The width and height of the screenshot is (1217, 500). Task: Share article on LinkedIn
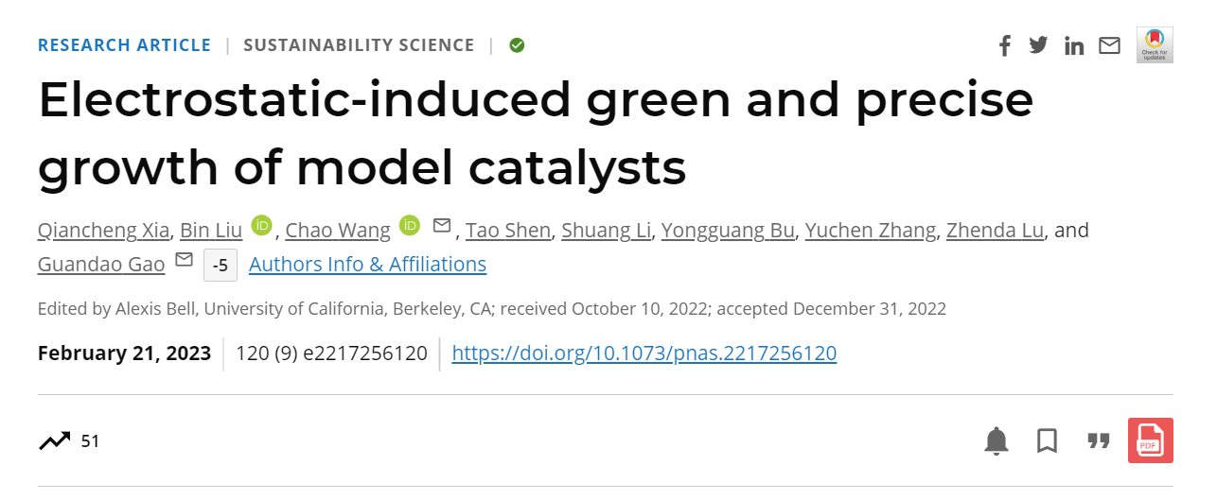click(1074, 45)
